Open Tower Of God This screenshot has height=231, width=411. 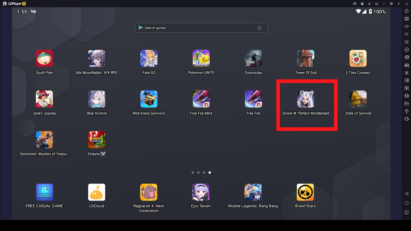coord(306,59)
